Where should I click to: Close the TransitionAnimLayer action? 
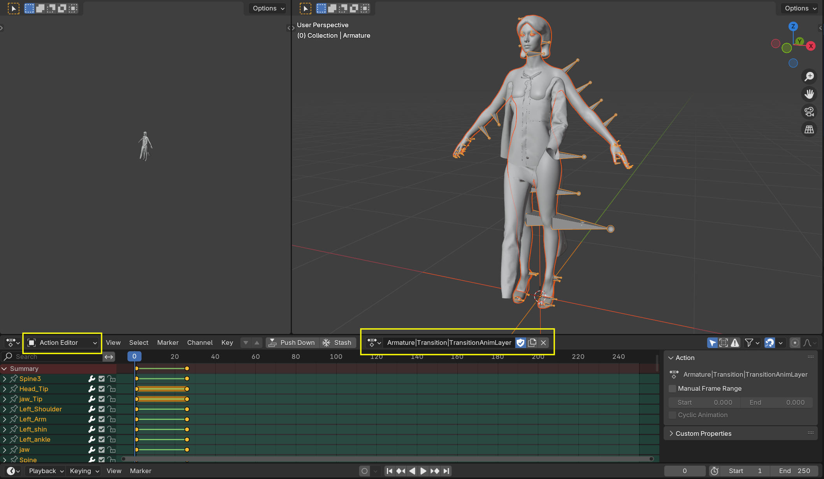543,343
